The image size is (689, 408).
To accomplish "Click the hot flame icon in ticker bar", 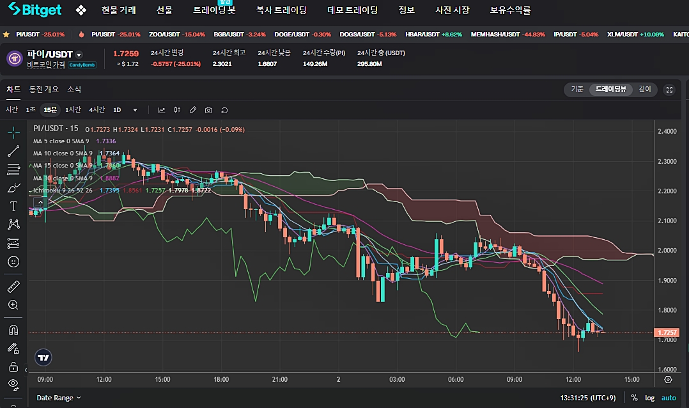I will 81,35.
